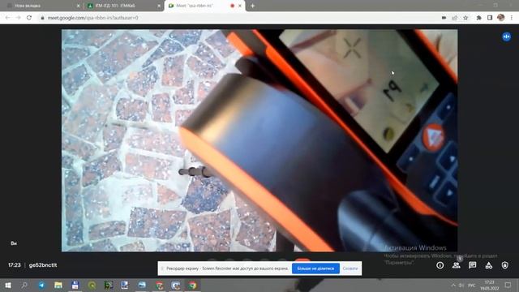Click the taskbar clock and date

tap(490, 285)
